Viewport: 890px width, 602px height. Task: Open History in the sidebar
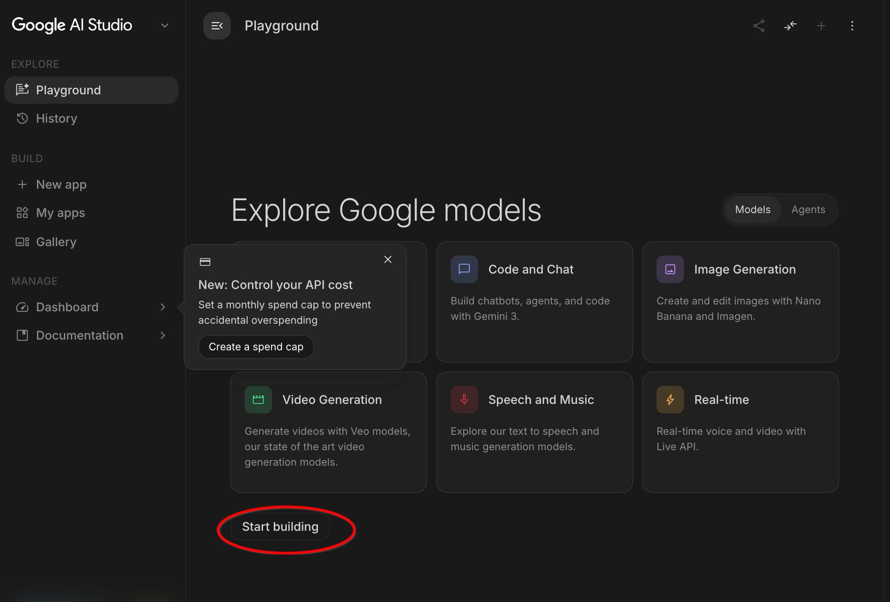click(91, 118)
